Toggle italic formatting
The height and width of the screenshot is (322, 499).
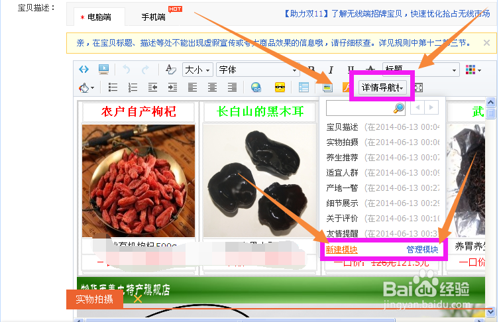(x=331, y=70)
